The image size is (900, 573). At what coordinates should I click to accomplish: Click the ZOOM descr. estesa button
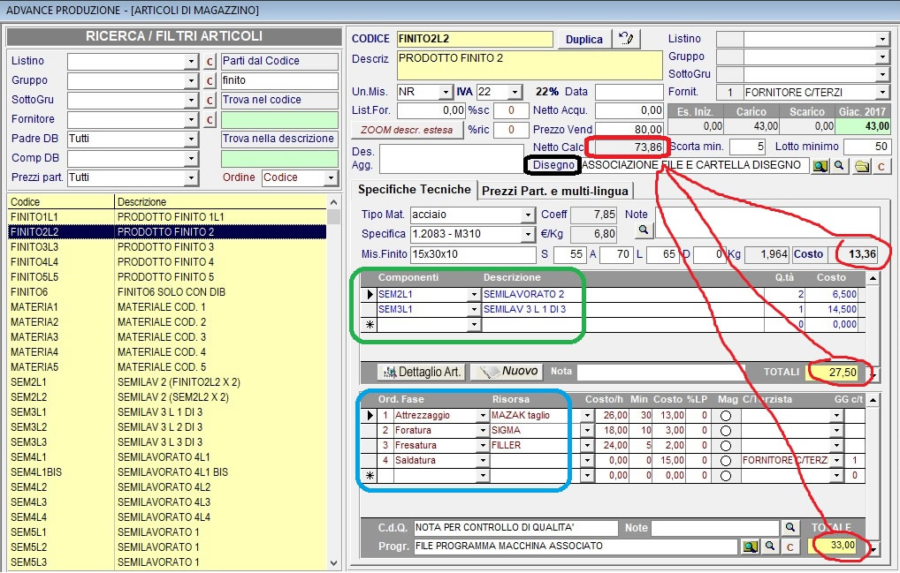(407, 130)
